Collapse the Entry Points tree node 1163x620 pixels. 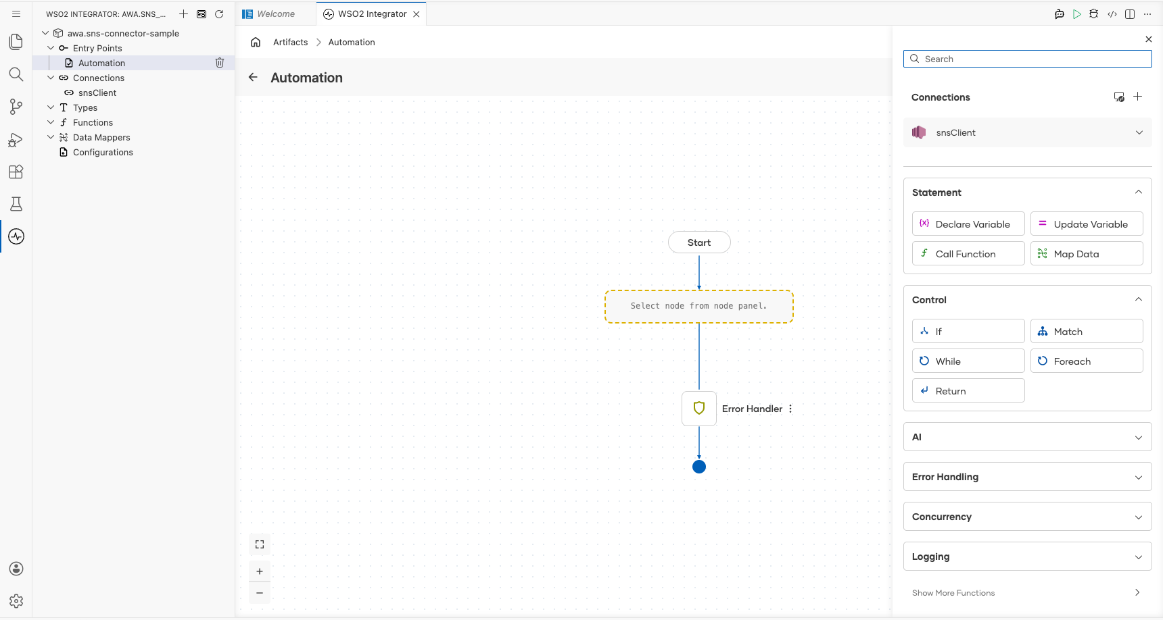(51, 48)
